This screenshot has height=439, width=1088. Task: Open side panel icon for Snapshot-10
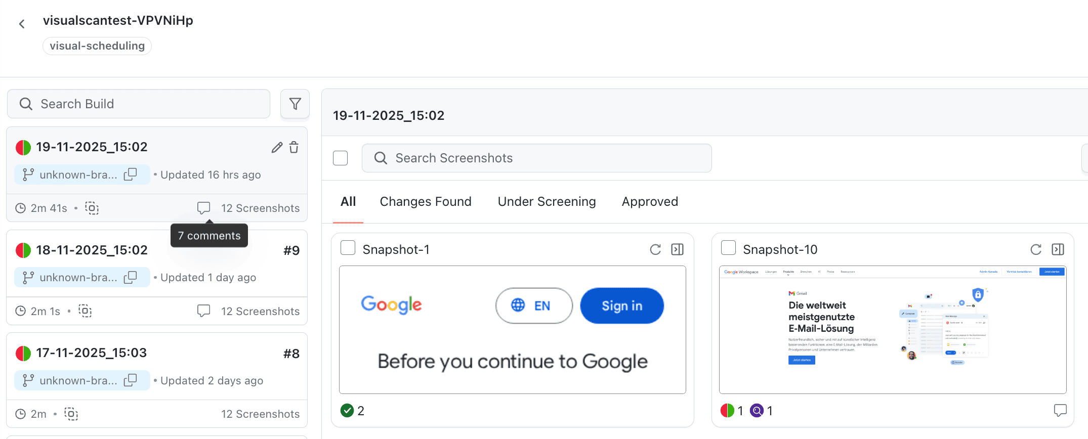tap(1058, 249)
